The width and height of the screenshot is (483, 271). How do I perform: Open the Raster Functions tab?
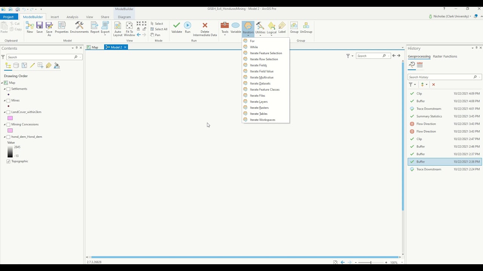(445, 56)
